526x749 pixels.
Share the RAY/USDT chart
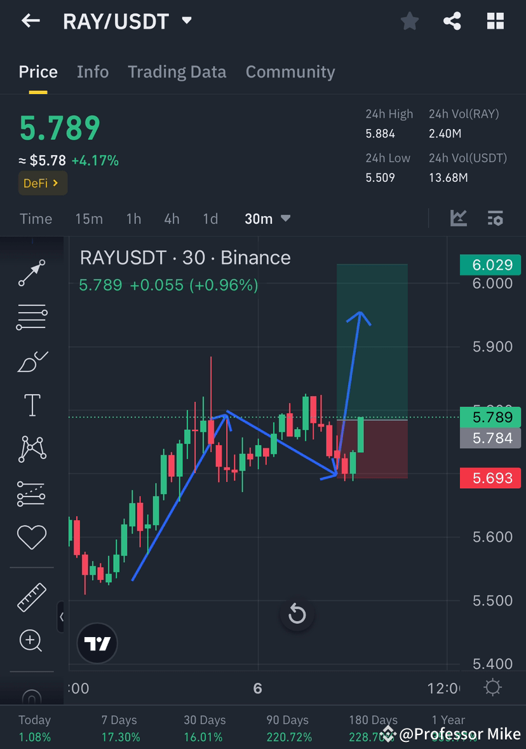(x=452, y=20)
